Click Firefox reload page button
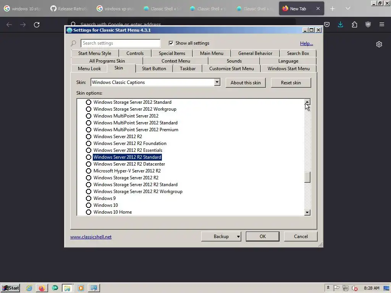 tap(37, 25)
